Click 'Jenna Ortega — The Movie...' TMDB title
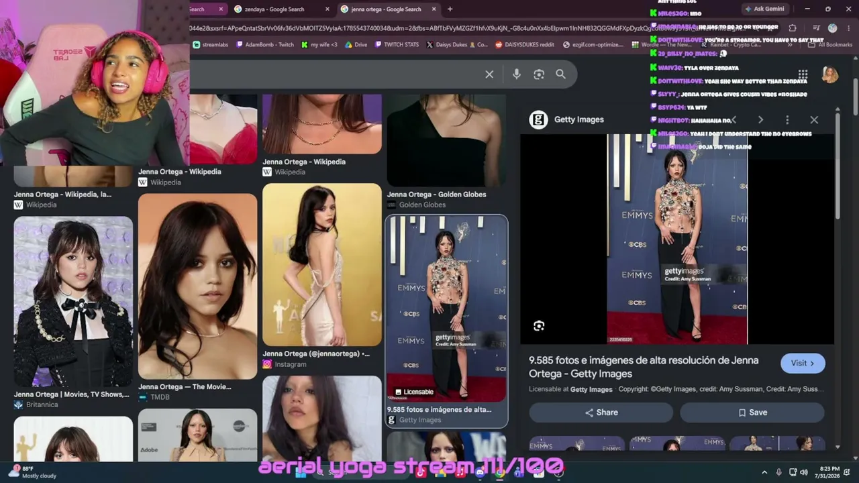The image size is (859, 483). pos(185,386)
